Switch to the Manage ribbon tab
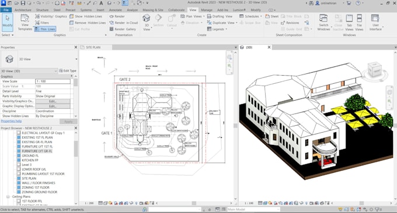Screen dimensions: 397x213 pyautogui.click(x=206, y=10)
